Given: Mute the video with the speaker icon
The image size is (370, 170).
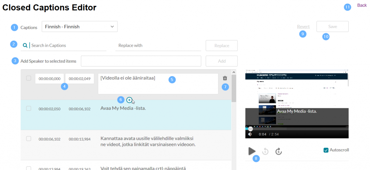Looking at the screenshot, I should pyautogui.click(x=250, y=134).
